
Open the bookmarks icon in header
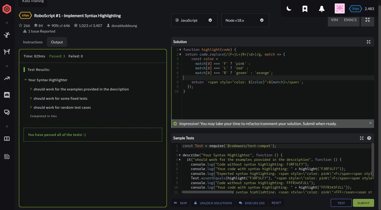tap(305, 9)
